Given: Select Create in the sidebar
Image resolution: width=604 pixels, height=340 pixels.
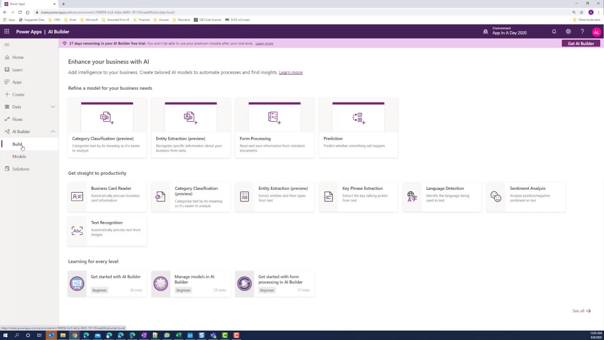Looking at the screenshot, I should [18, 94].
